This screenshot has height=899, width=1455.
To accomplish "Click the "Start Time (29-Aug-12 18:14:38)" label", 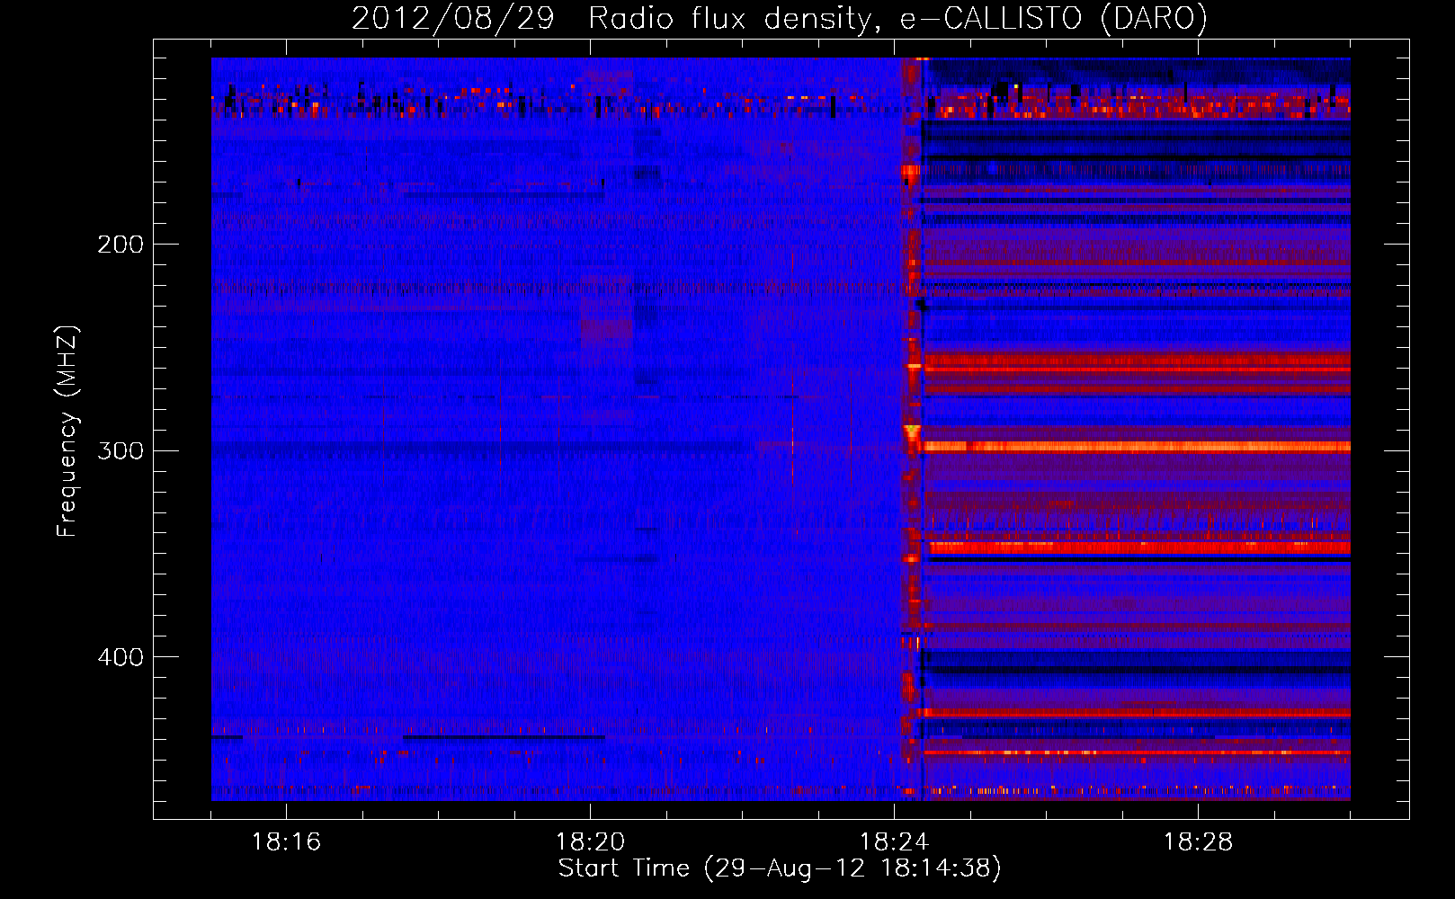I will tap(780, 868).
